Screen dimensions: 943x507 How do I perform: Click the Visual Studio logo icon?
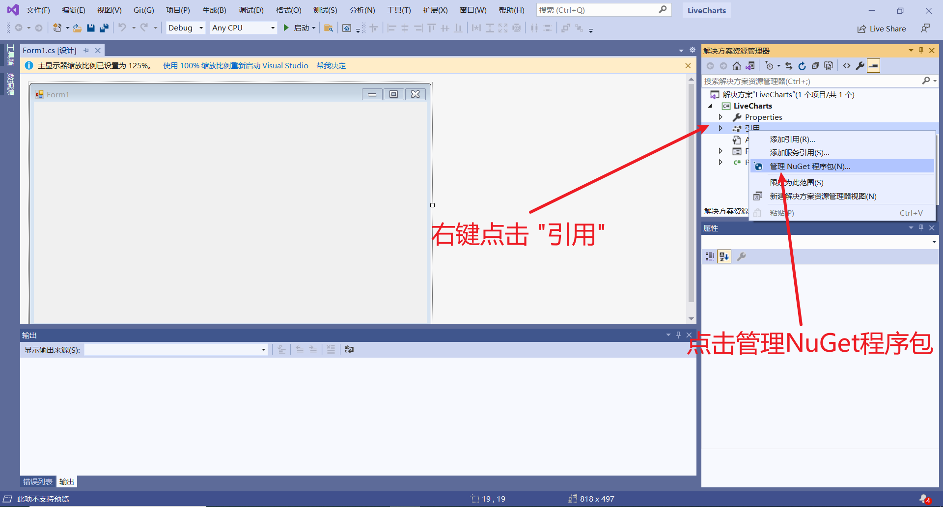(13, 10)
